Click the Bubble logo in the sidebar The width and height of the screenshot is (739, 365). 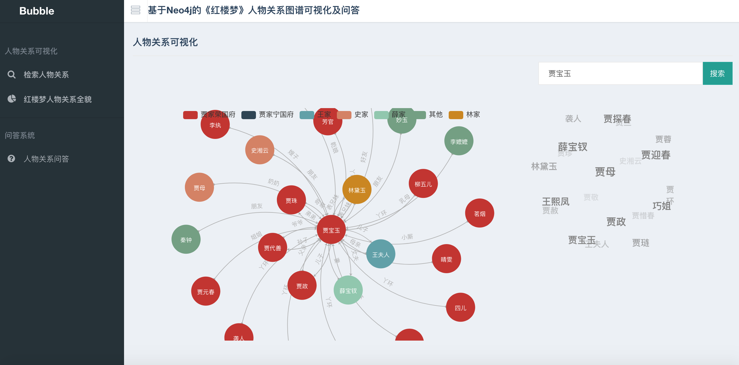point(36,11)
